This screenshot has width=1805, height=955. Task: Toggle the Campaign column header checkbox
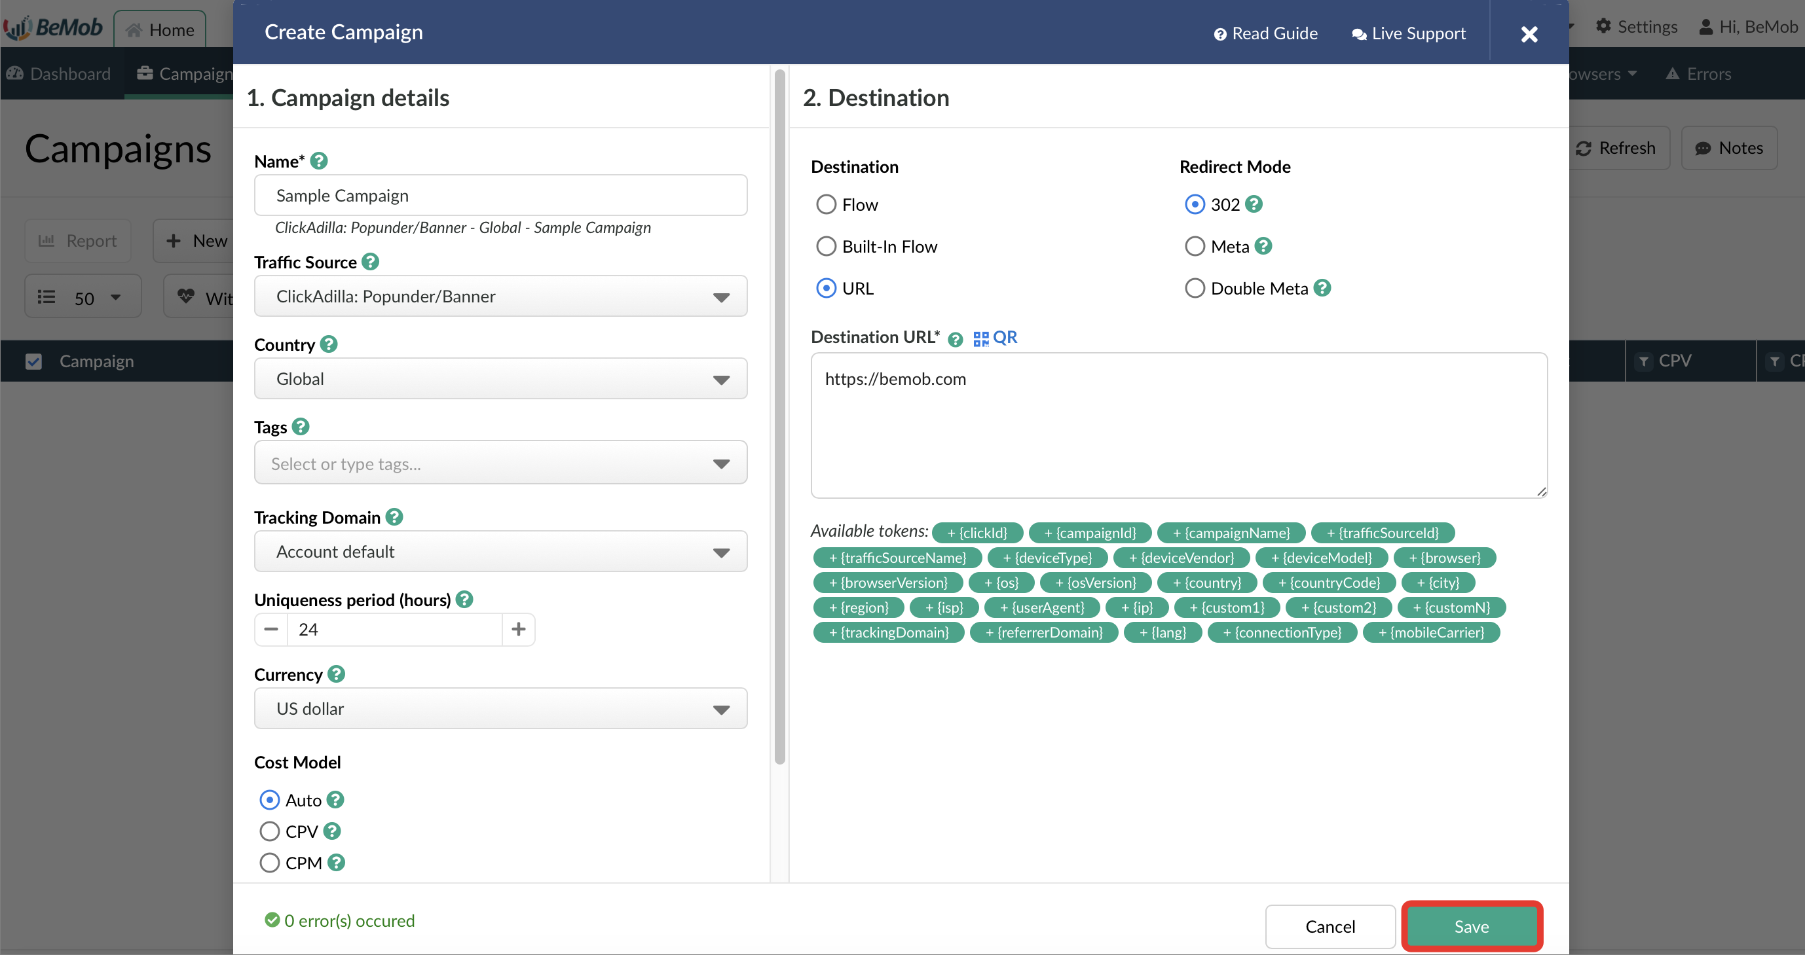(33, 361)
